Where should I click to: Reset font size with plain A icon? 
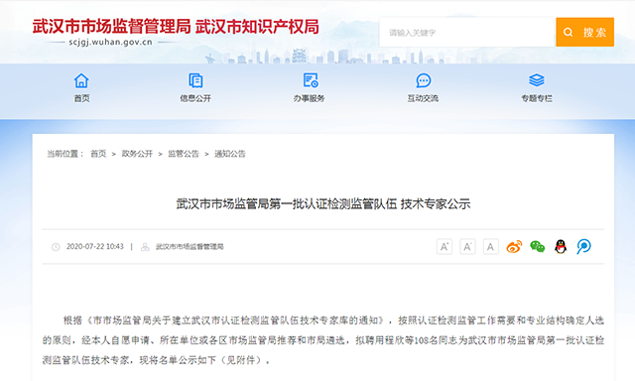pos(490,247)
